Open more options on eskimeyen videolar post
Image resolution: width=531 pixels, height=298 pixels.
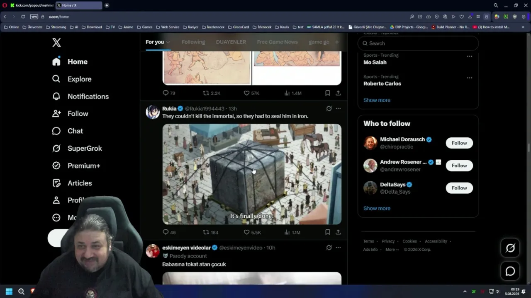(338, 248)
